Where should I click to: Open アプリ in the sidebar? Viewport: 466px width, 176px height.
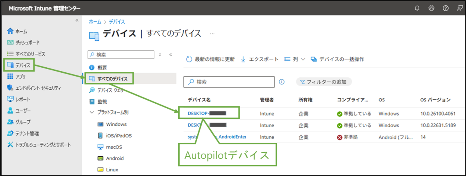point(16,77)
